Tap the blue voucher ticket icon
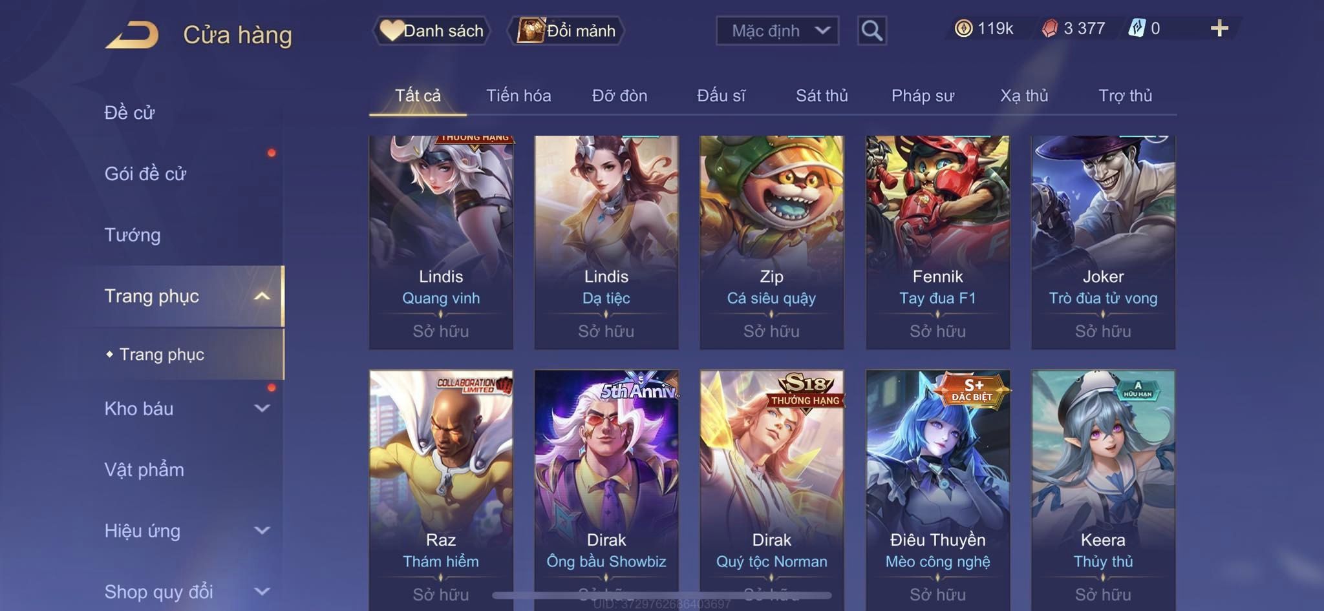This screenshot has height=611, width=1324. [1137, 28]
